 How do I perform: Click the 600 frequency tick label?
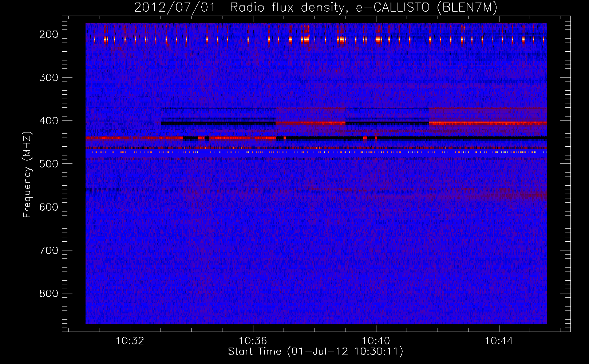pyautogui.click(x=49, y=207)
